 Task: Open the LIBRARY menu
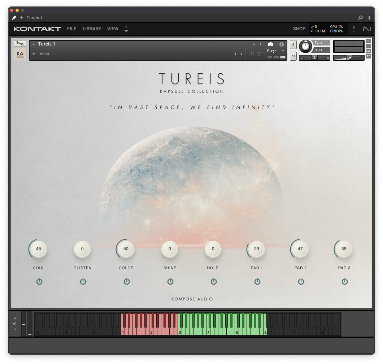tap(92, 29)
